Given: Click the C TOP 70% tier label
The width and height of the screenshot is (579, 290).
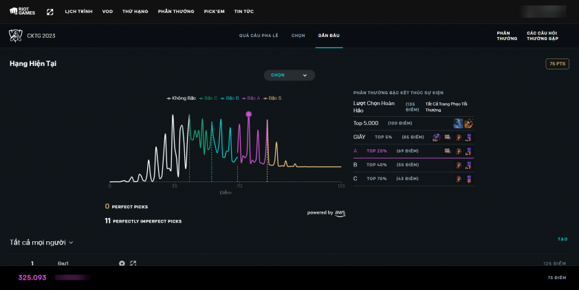Looking at the screenshot, I should [x=370, y=179].
